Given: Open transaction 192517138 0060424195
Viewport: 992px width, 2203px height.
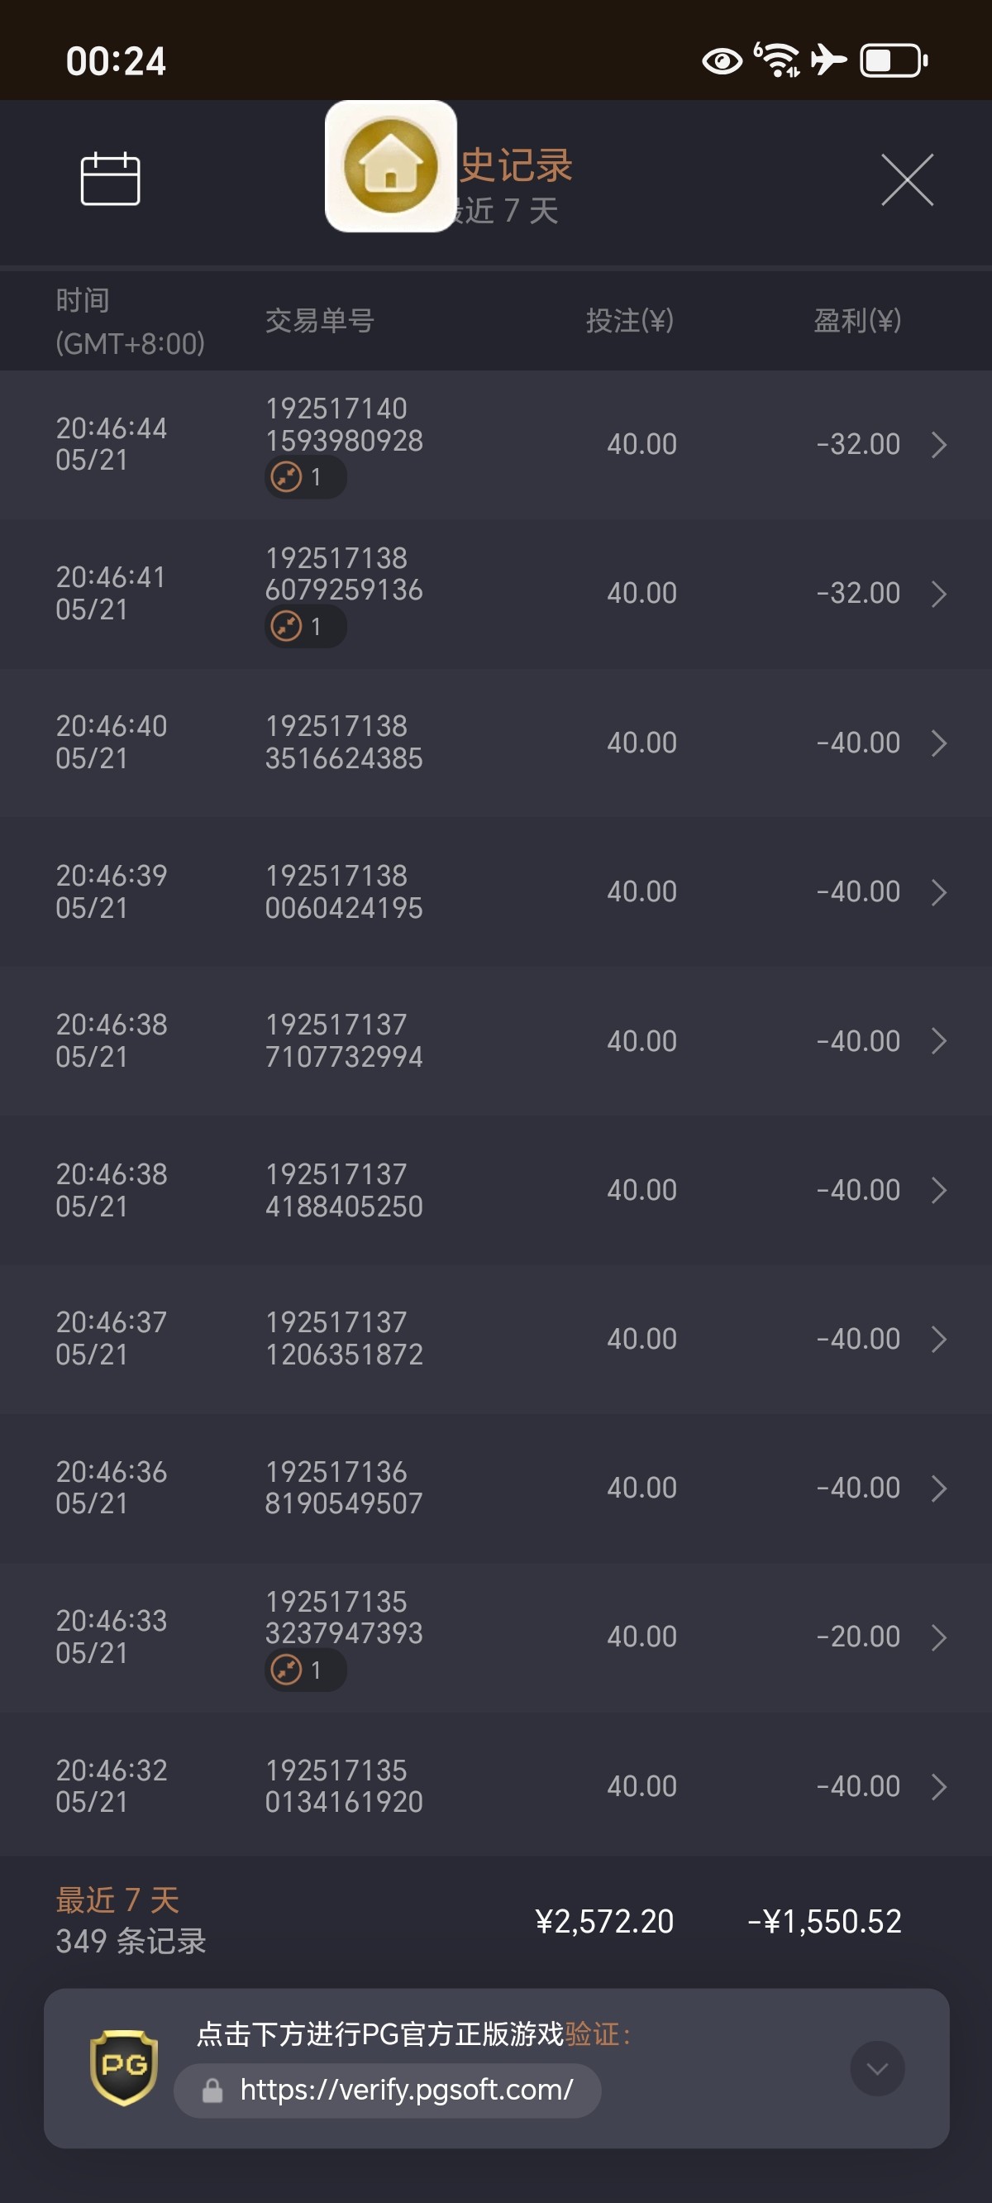Looking at the screenshot, I should [x=344, y=891].
